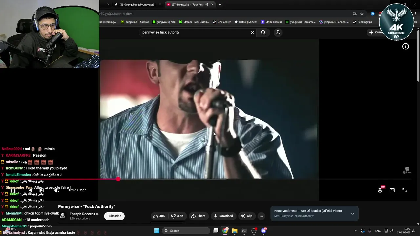The image size is (420, 236).
Task: Click the Windows taskbar Search box
Action: tap(186, 231)
